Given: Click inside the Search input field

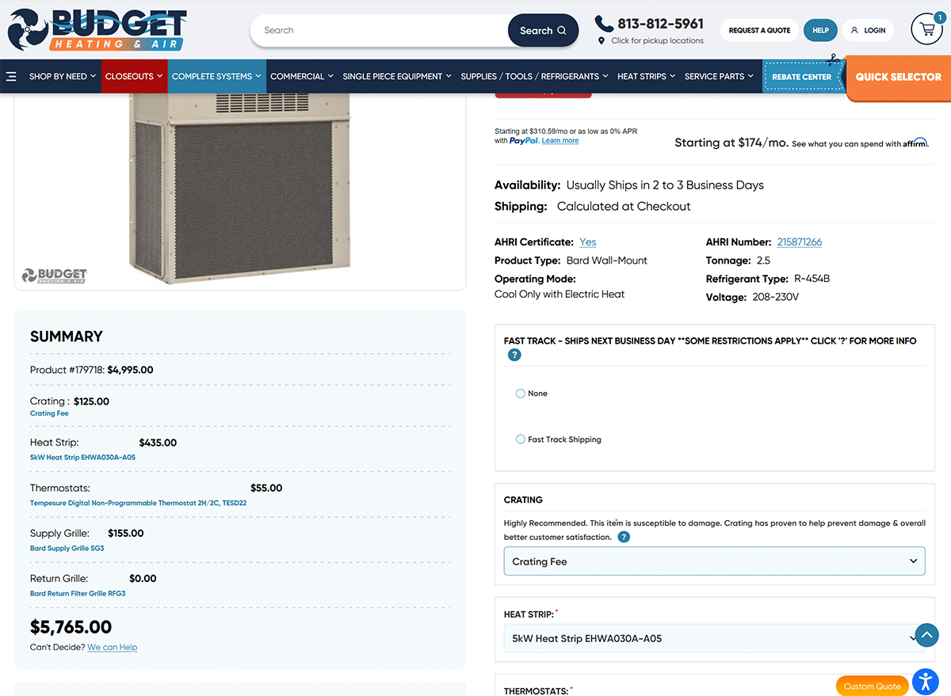Looking at the screenshot, I should 380,30.
